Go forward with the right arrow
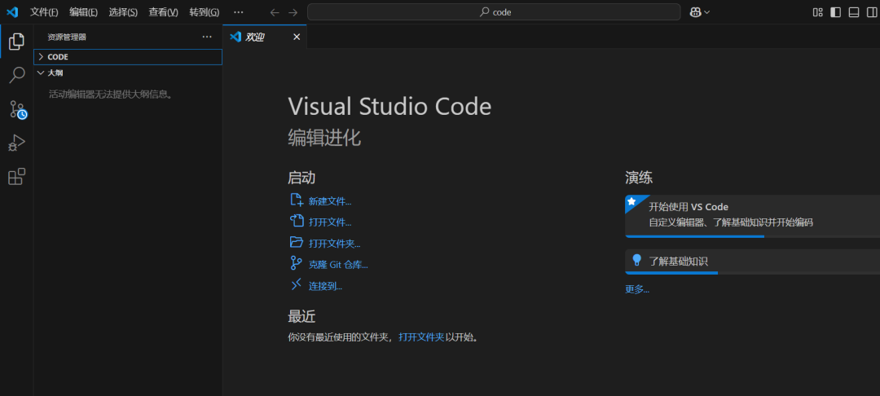This screenshot has width=880, height=396. click(x=293, y=12)
